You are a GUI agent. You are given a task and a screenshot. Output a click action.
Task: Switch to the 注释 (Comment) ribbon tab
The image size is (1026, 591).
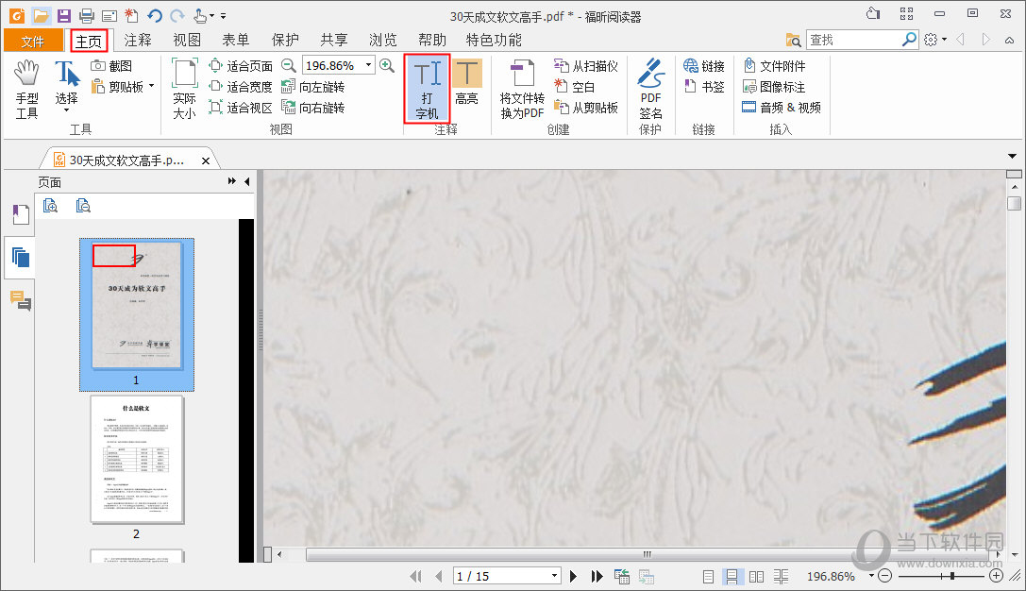pyautogui.click(x=137, y=40)
